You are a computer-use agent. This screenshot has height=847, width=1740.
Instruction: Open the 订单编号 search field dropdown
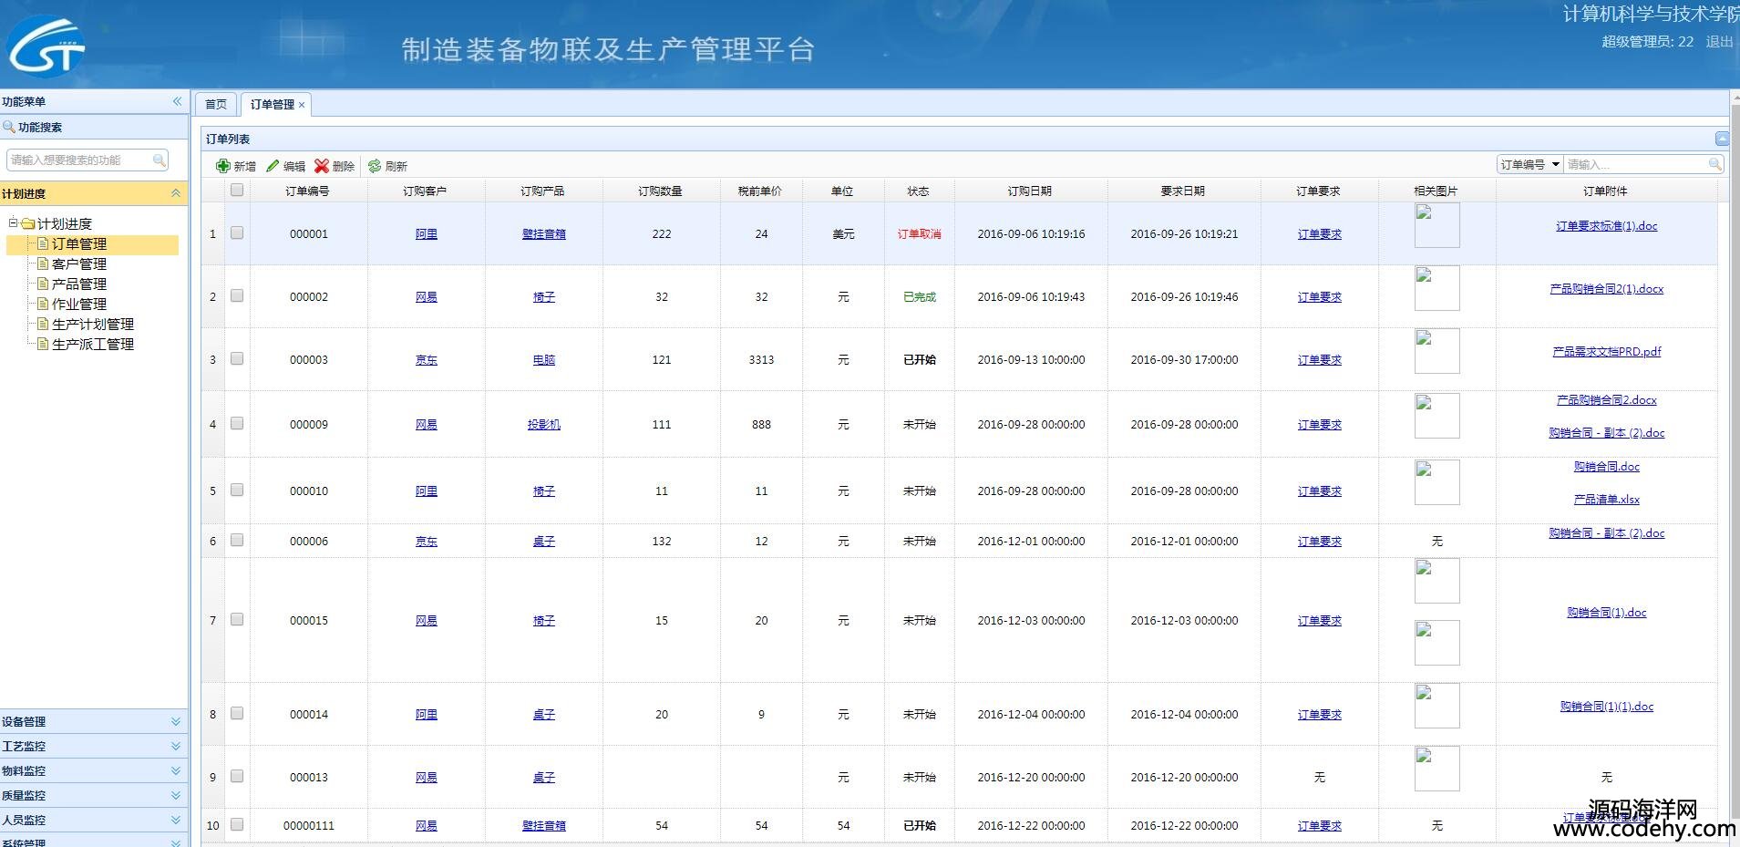1555,164
